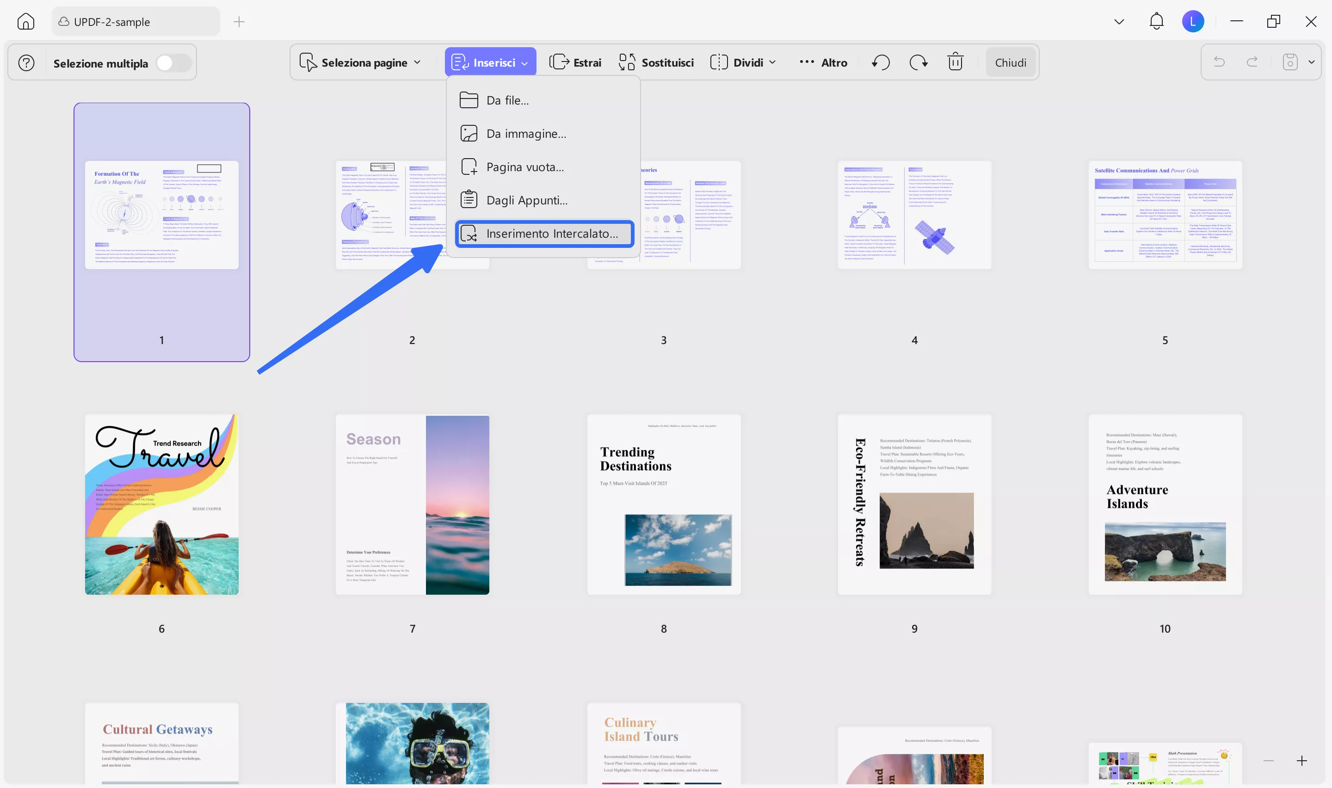Click the Sostituisci replace tool
This screenshot has height=788, width=1332.
tap(656, 62)
